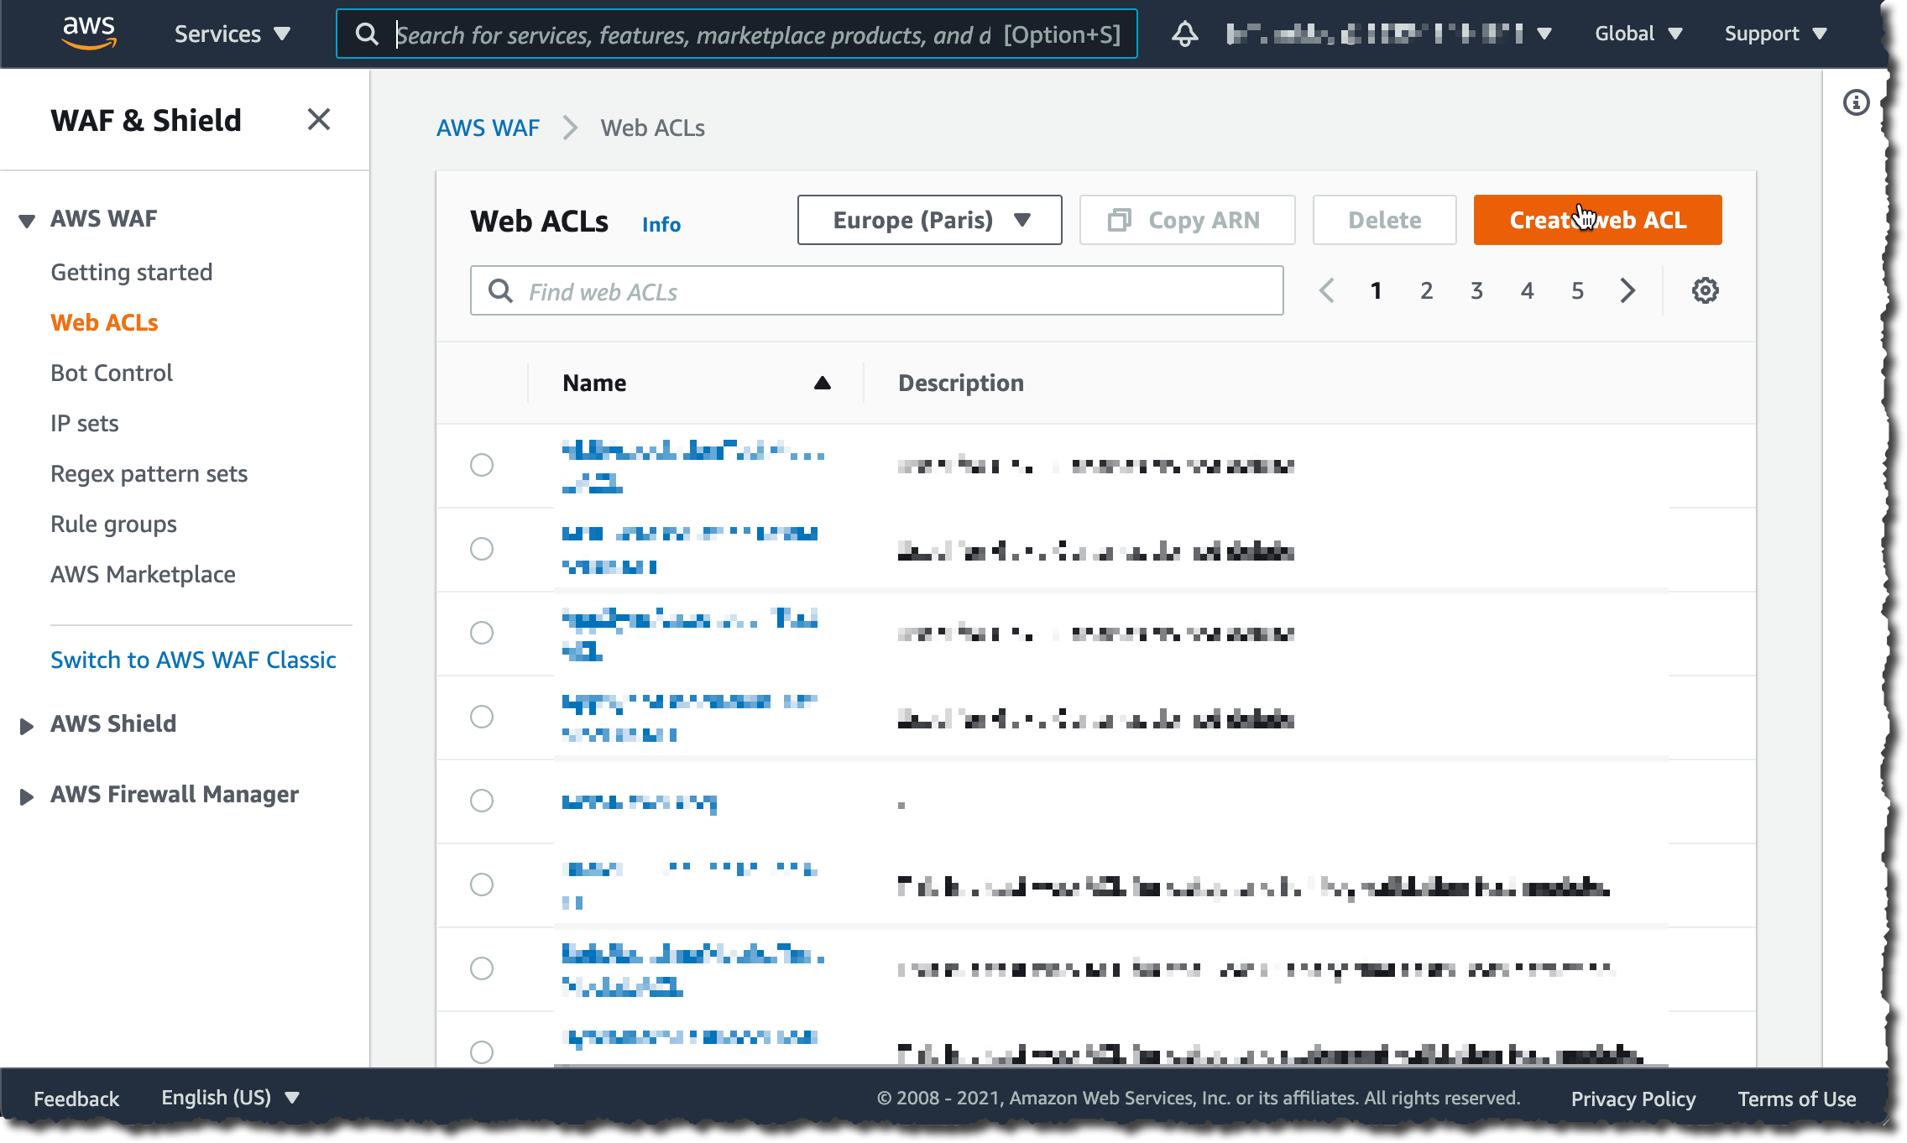Expand the AWS Shield section
The image size is (1907, 1143).
(x=27, y=725)
